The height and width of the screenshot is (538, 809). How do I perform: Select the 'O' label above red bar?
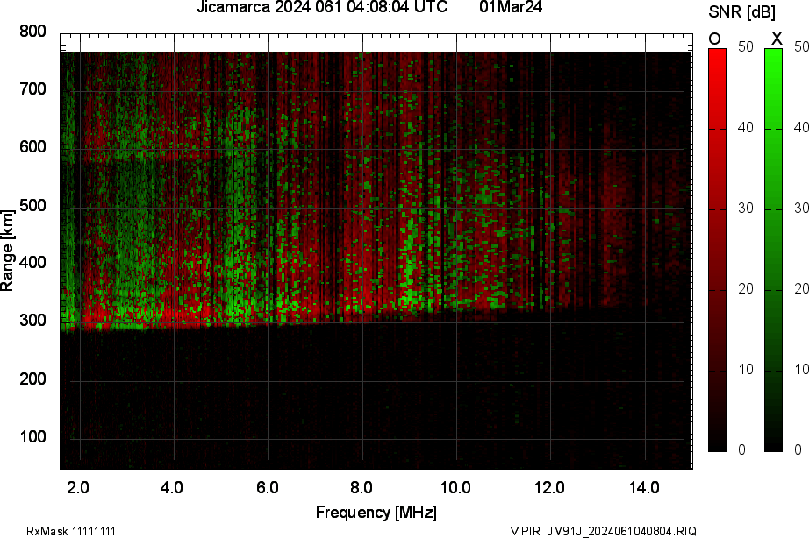(x=715, y=39)
